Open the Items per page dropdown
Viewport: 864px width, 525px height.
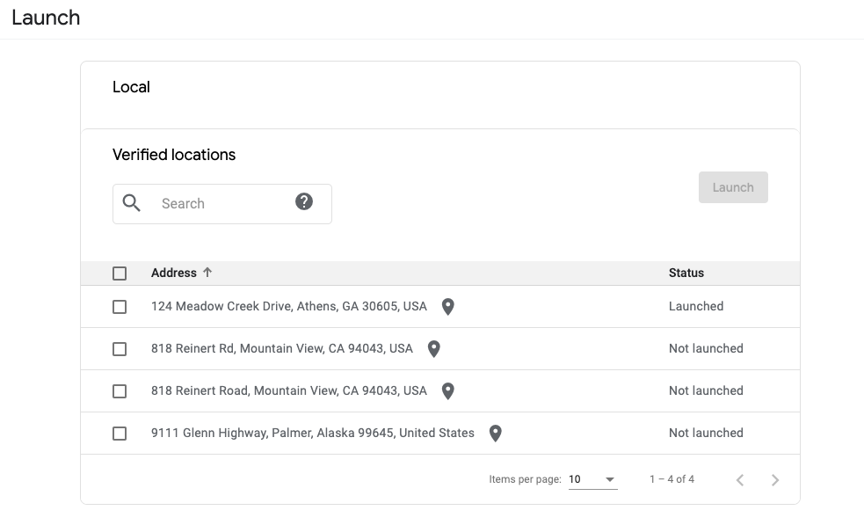pos(592,479)
